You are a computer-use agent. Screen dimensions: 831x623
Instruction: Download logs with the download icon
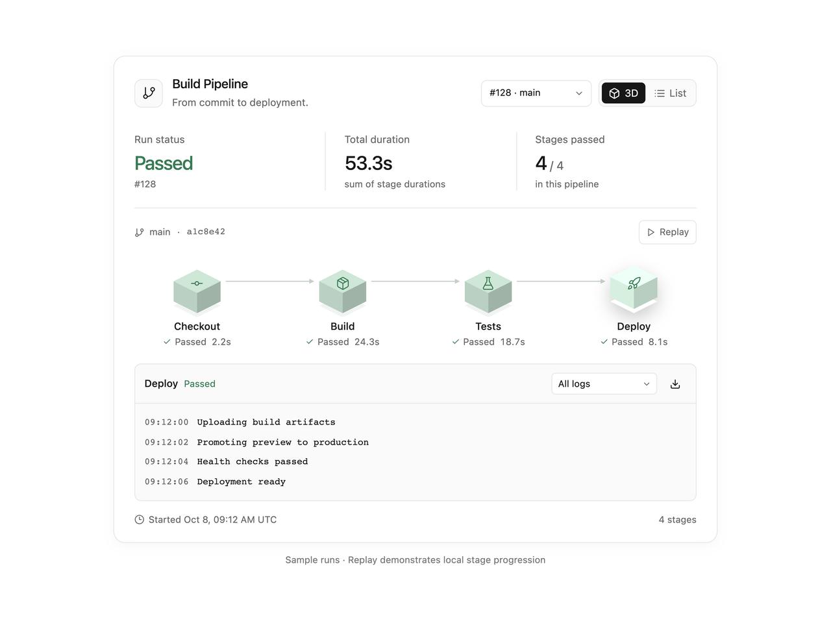[675, 384]
